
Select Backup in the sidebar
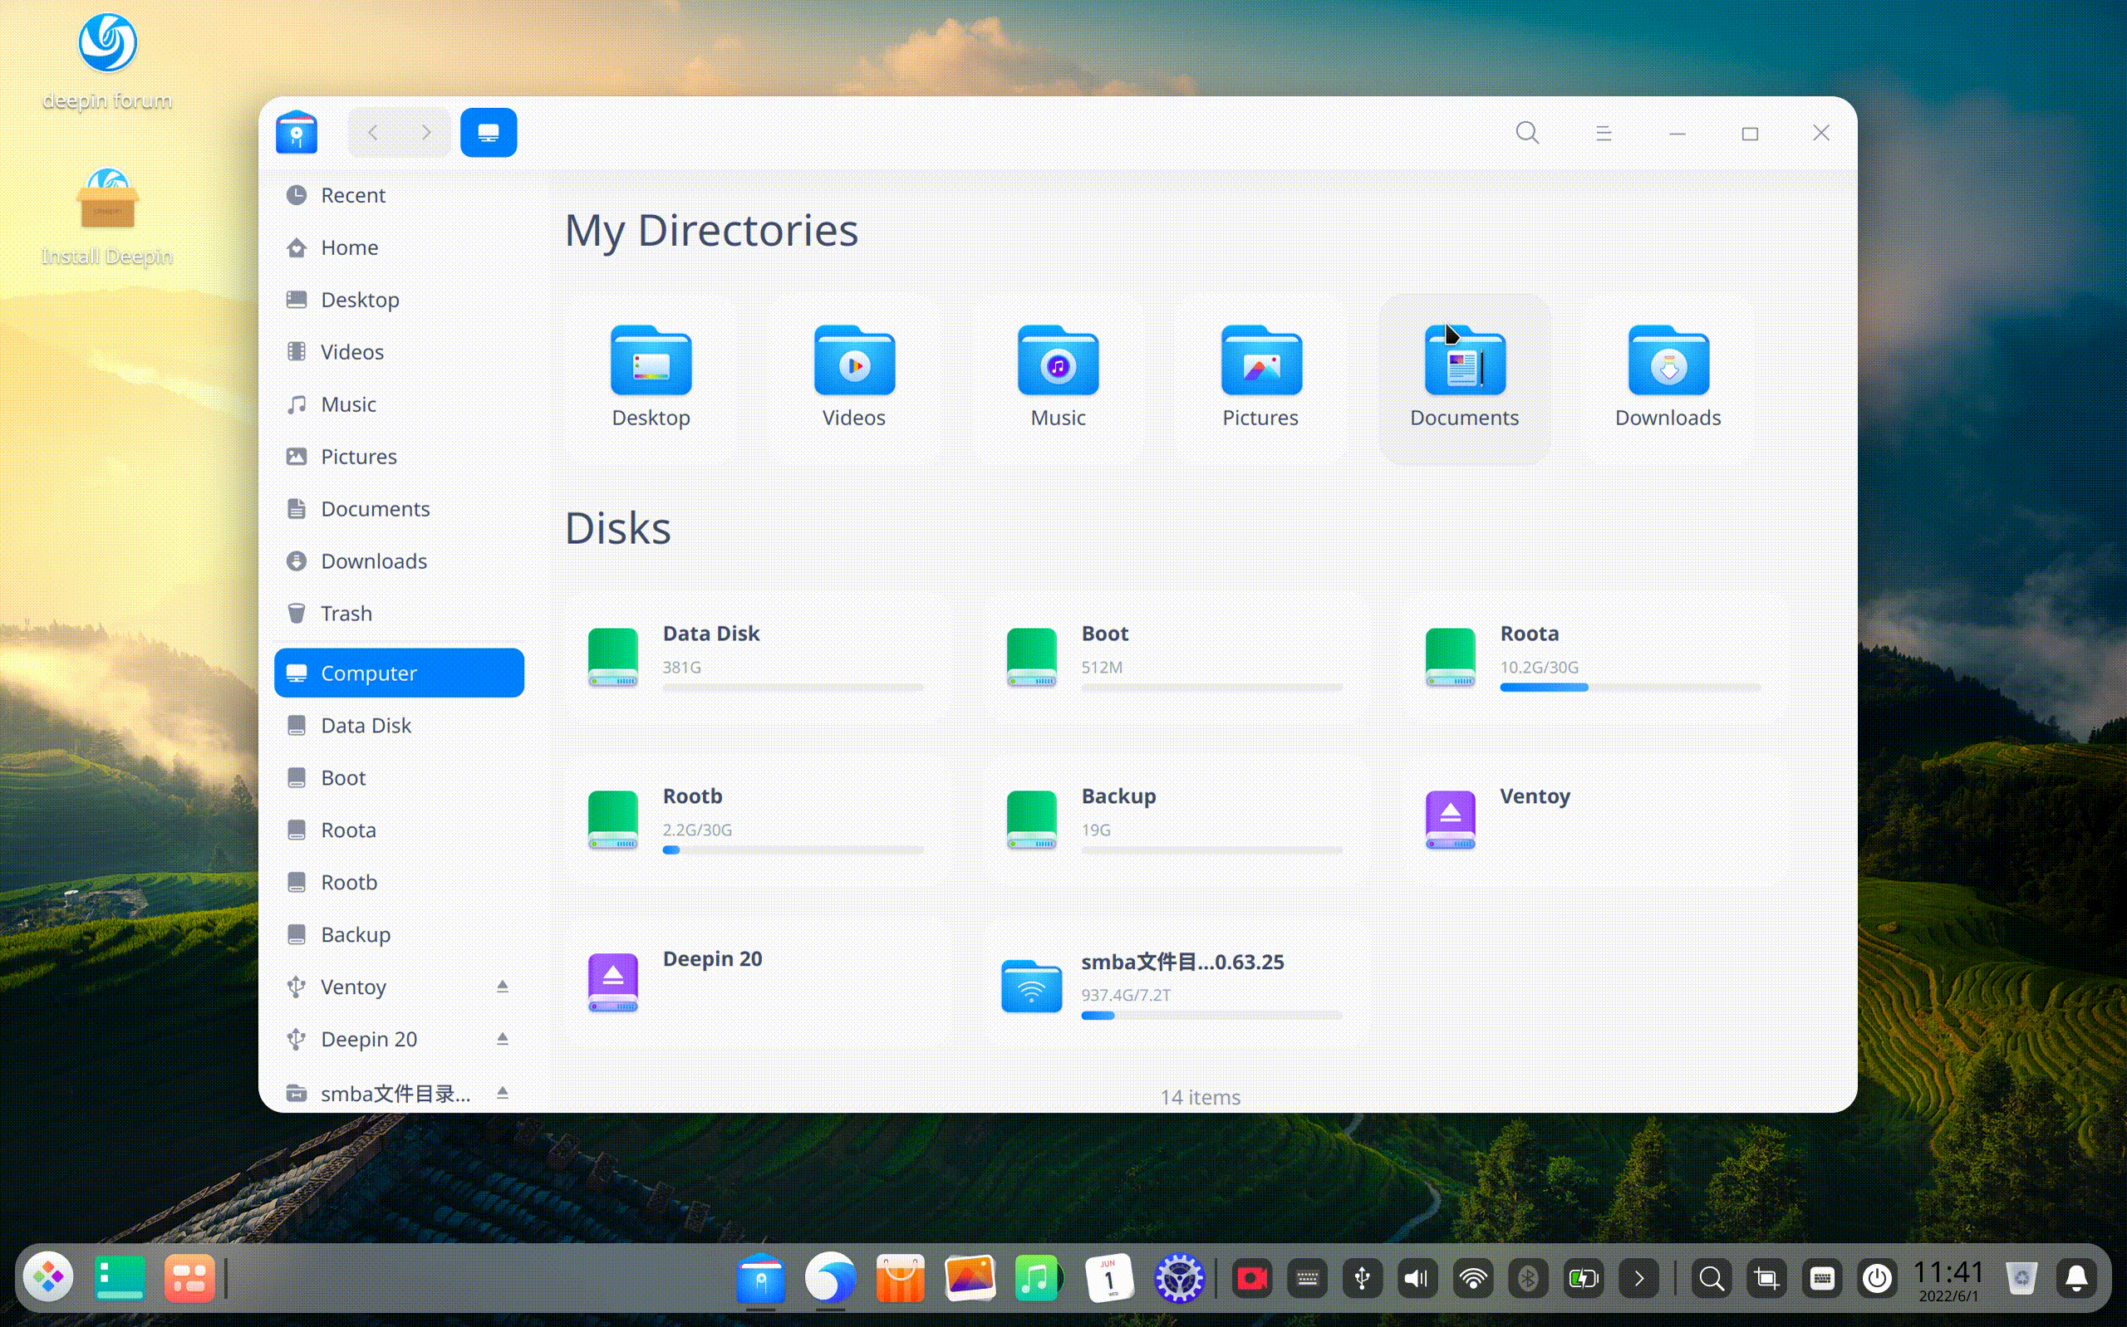point(399,934)
